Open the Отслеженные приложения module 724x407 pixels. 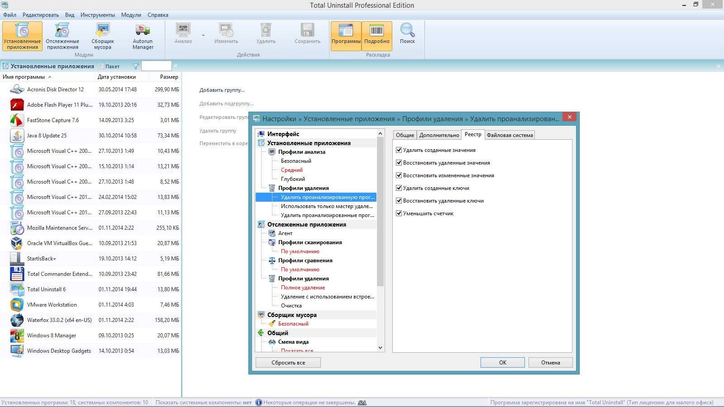coord(62,36)
